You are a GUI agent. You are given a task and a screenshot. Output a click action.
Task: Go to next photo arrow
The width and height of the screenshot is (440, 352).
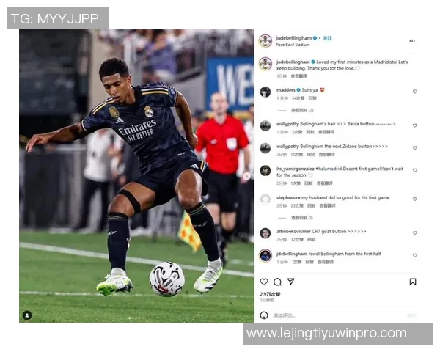click(x=246, y=176)
